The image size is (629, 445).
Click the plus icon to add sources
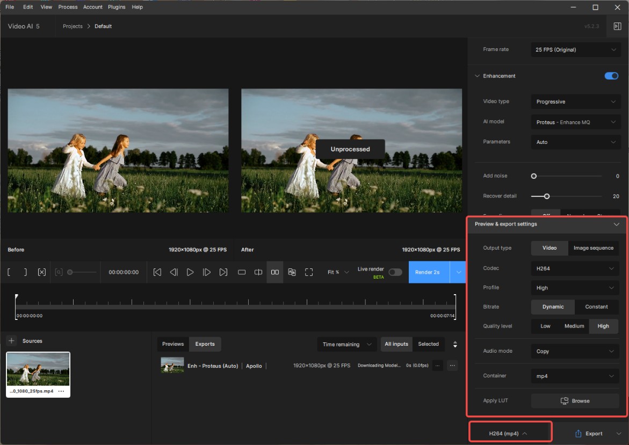click(11, 341)
